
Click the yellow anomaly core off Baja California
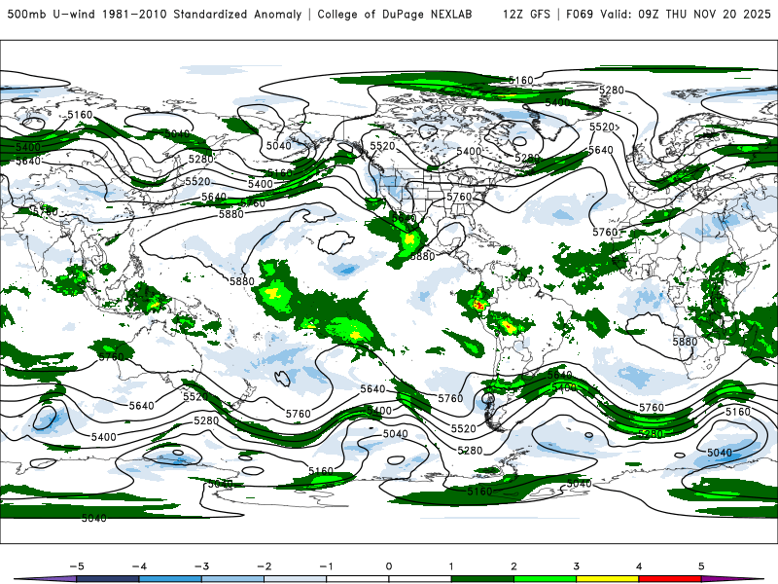(409, 239)
